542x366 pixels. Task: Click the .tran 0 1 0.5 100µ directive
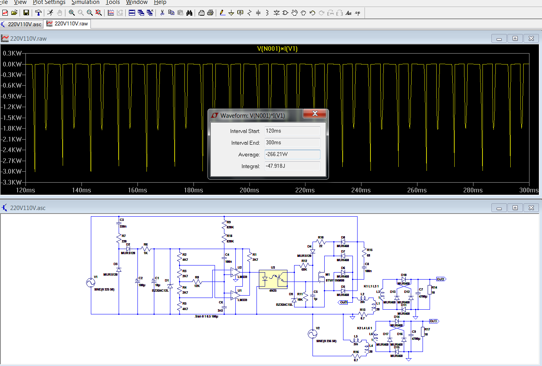point(206,316)
